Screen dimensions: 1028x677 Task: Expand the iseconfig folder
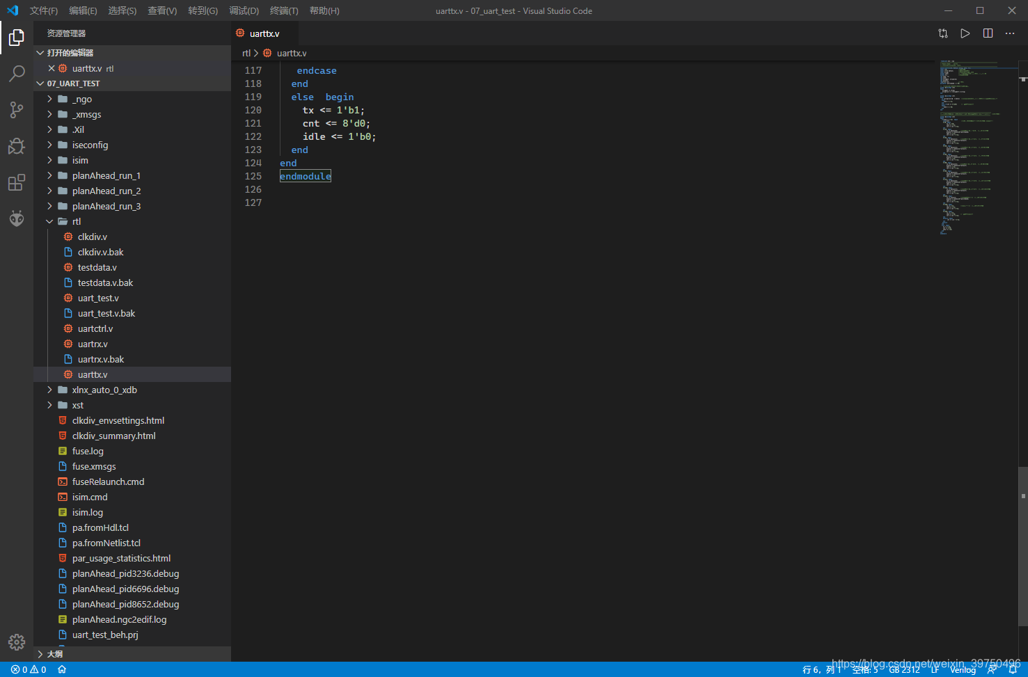coord(132,145)
